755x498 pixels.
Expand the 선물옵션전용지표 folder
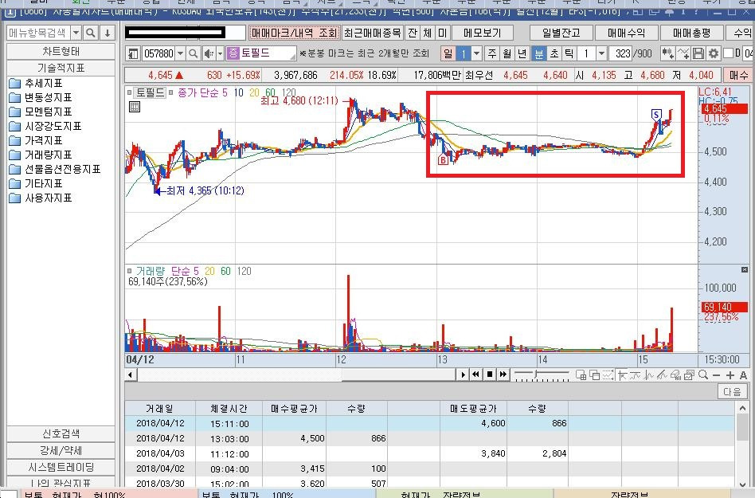55,169
